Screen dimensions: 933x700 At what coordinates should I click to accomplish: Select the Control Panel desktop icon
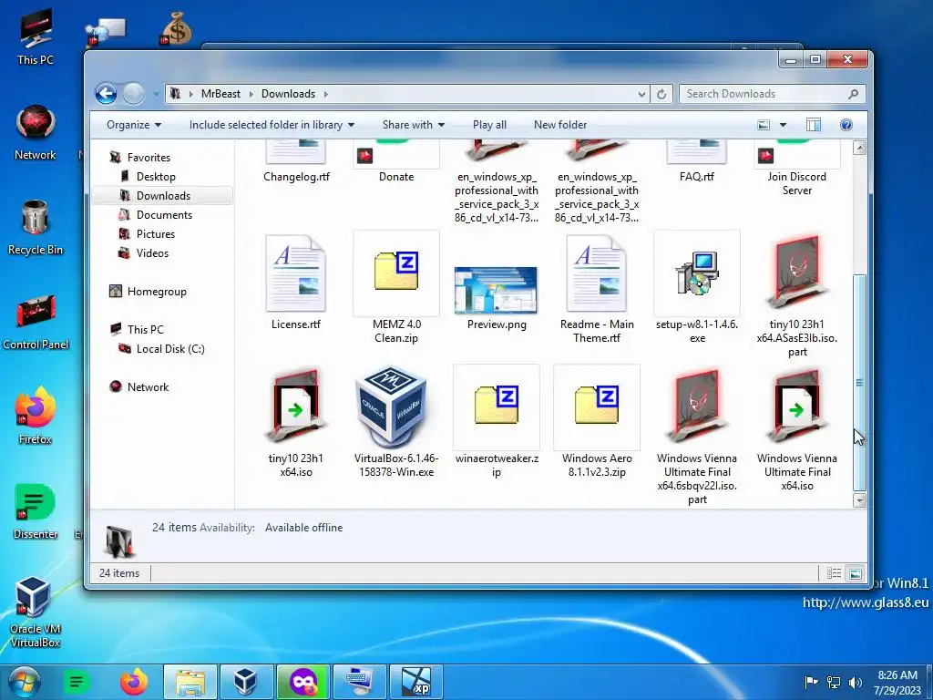(x=36, y=322)
